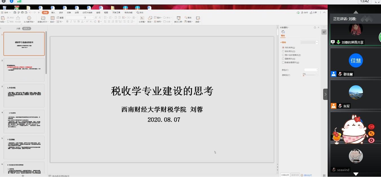The image size is (381, 177).
Task: Click the 演示工具 presentation tools icon
Action: click(178, 18)
